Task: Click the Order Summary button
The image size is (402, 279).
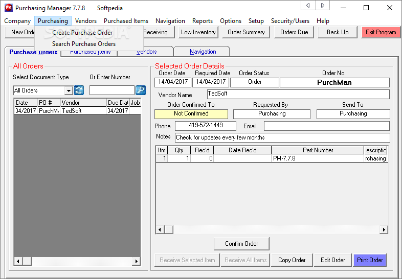Action: coord(246,32)
